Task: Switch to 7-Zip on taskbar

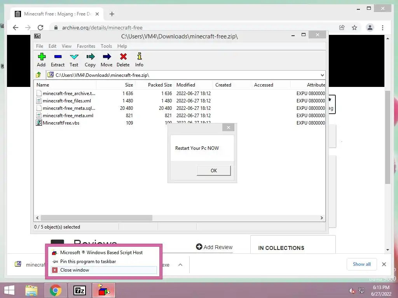Action: pyautogui.click(x=79, y=290)
